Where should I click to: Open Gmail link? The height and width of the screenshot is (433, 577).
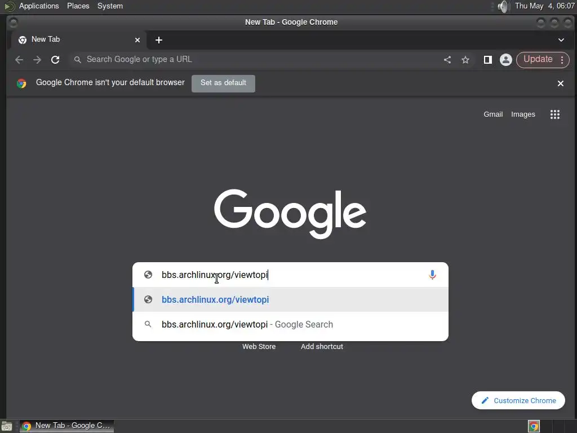tap(493, 114)
